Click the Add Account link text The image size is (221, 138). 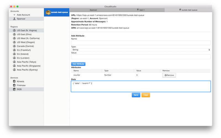[23, 15]
